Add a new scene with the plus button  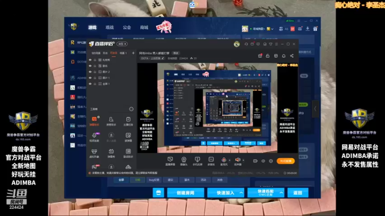(x=133, y=53)
